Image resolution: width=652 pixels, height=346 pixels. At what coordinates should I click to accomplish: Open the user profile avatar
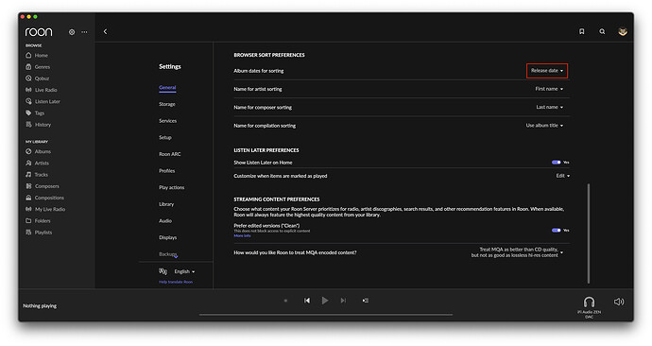click(623, 31)
